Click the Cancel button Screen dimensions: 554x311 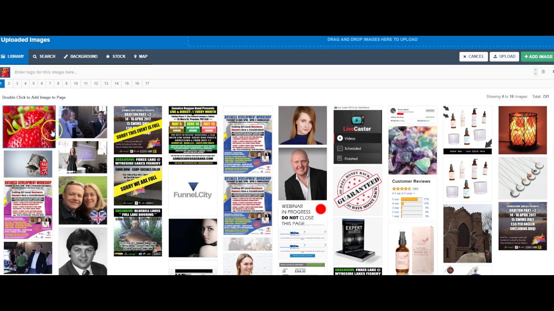pyautogui.click(x=473, y=57)
